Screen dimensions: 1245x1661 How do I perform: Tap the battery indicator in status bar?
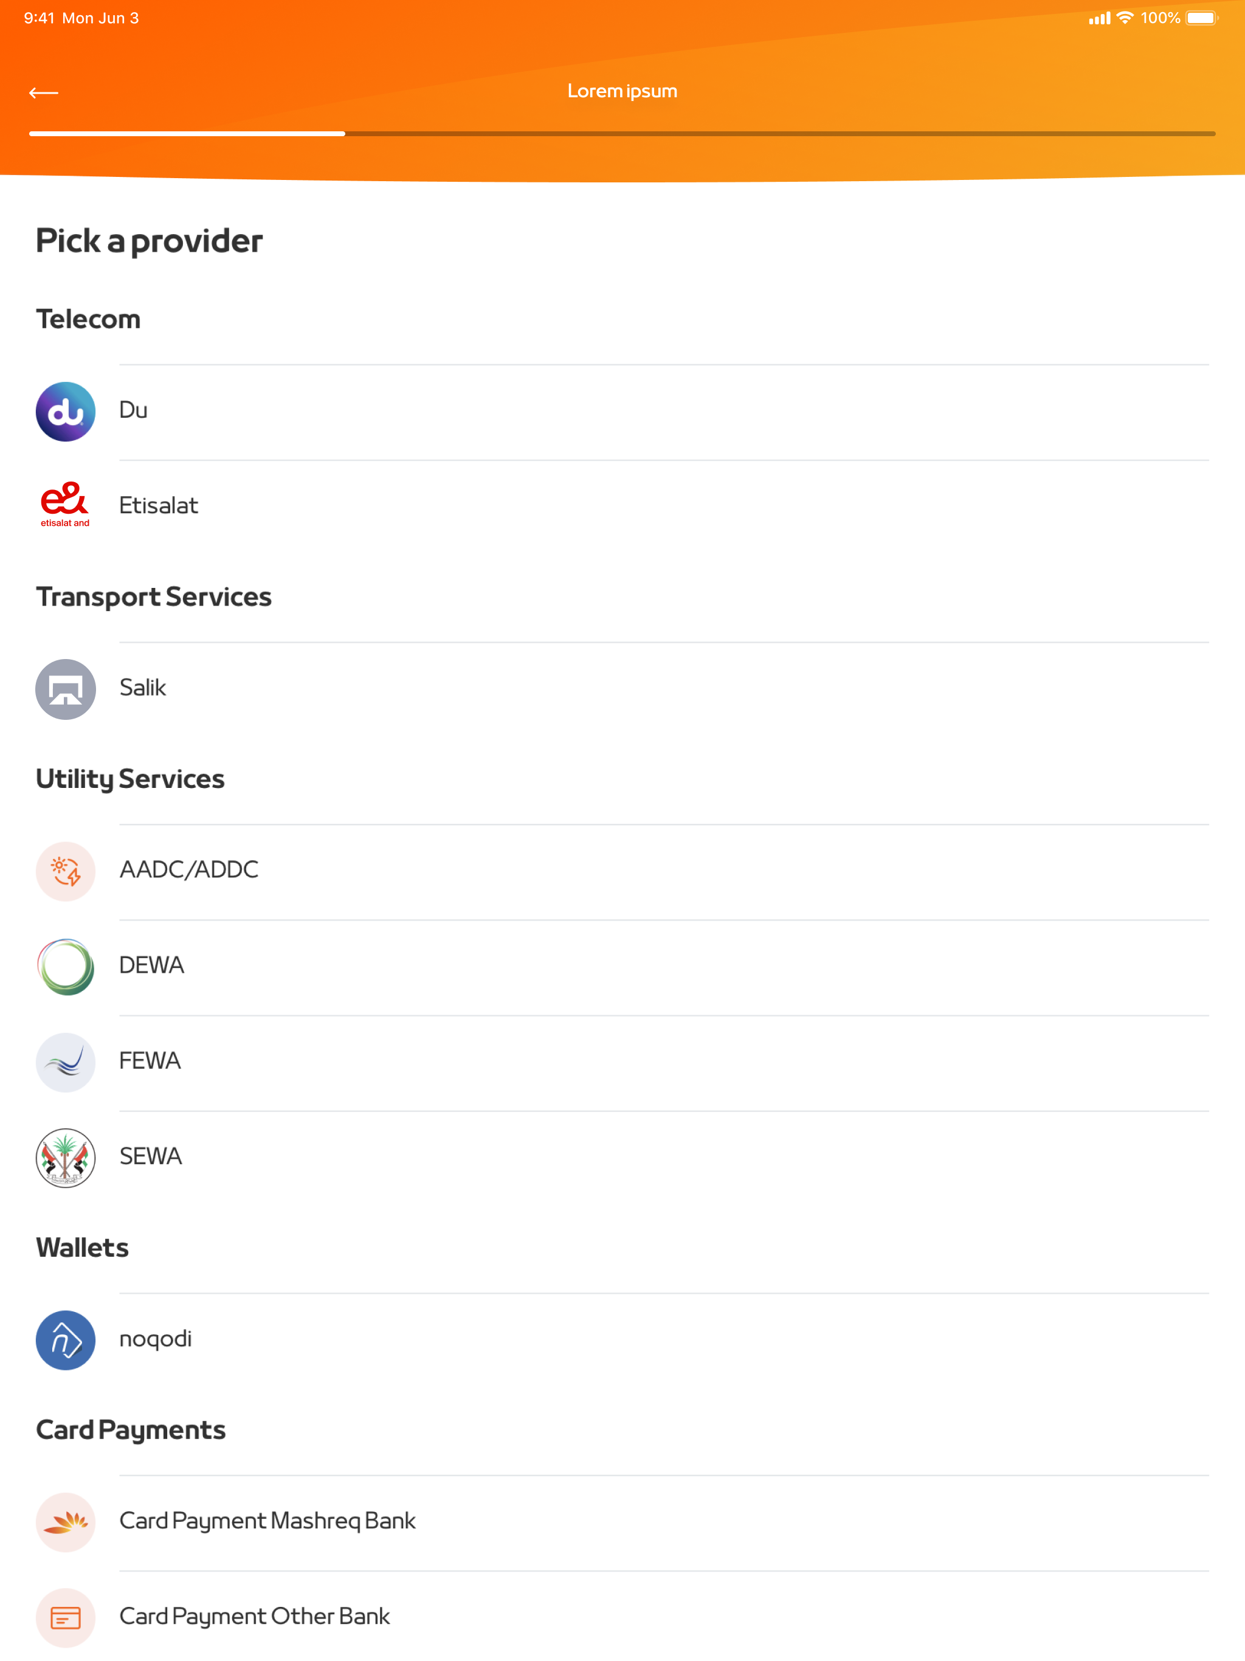(1201, 17)
